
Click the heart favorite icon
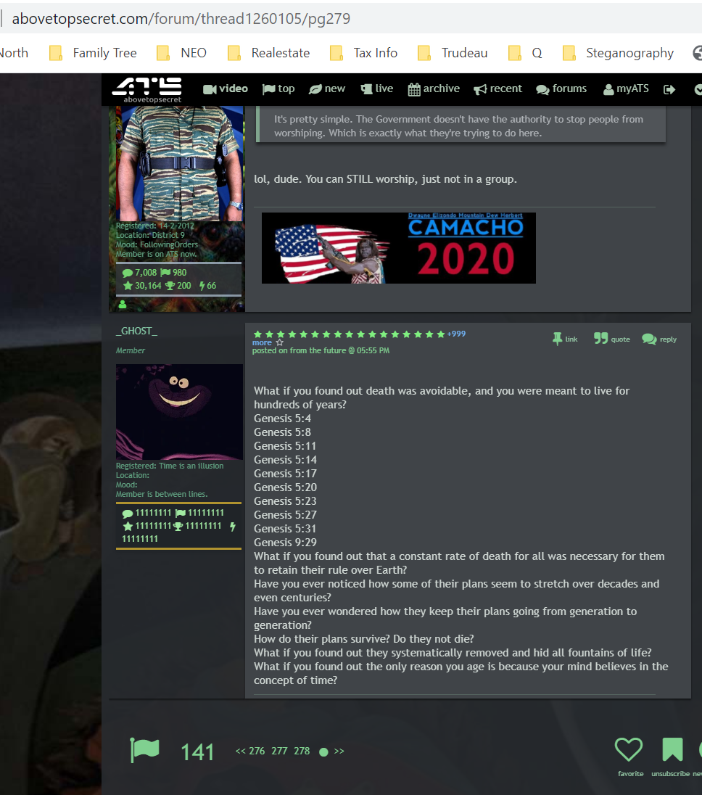coord(629,749)
